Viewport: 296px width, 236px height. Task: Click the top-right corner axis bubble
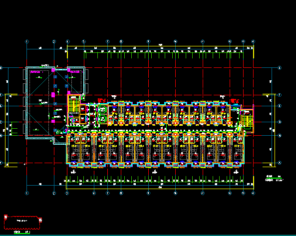(254, 41)
